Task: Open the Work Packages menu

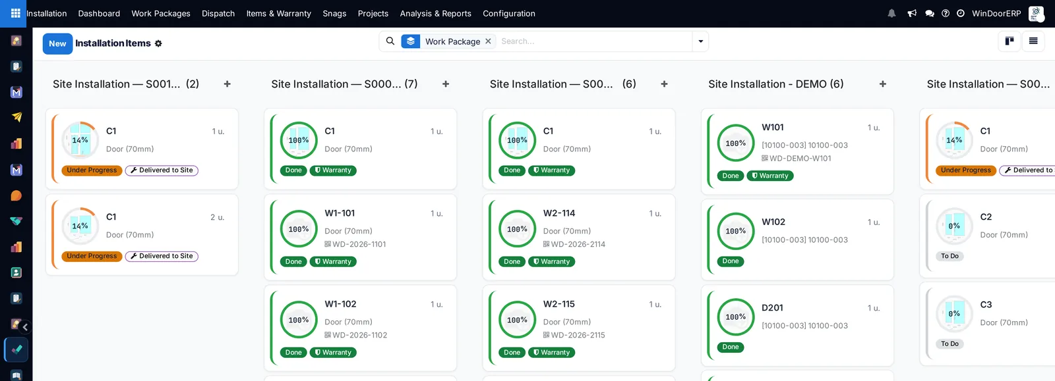Action: pyautogui.click(x=161, y=13)
